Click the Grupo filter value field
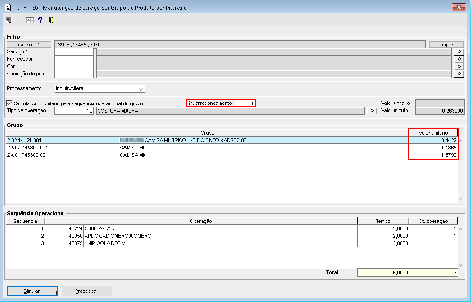The image size is (471, 302). [240, 45]
